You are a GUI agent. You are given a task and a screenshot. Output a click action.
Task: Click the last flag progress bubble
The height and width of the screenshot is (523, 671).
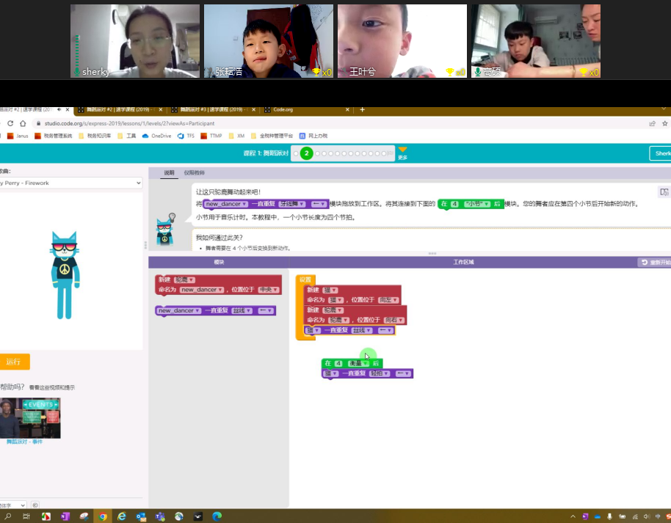pyautogui.click(x=391, y=153)
